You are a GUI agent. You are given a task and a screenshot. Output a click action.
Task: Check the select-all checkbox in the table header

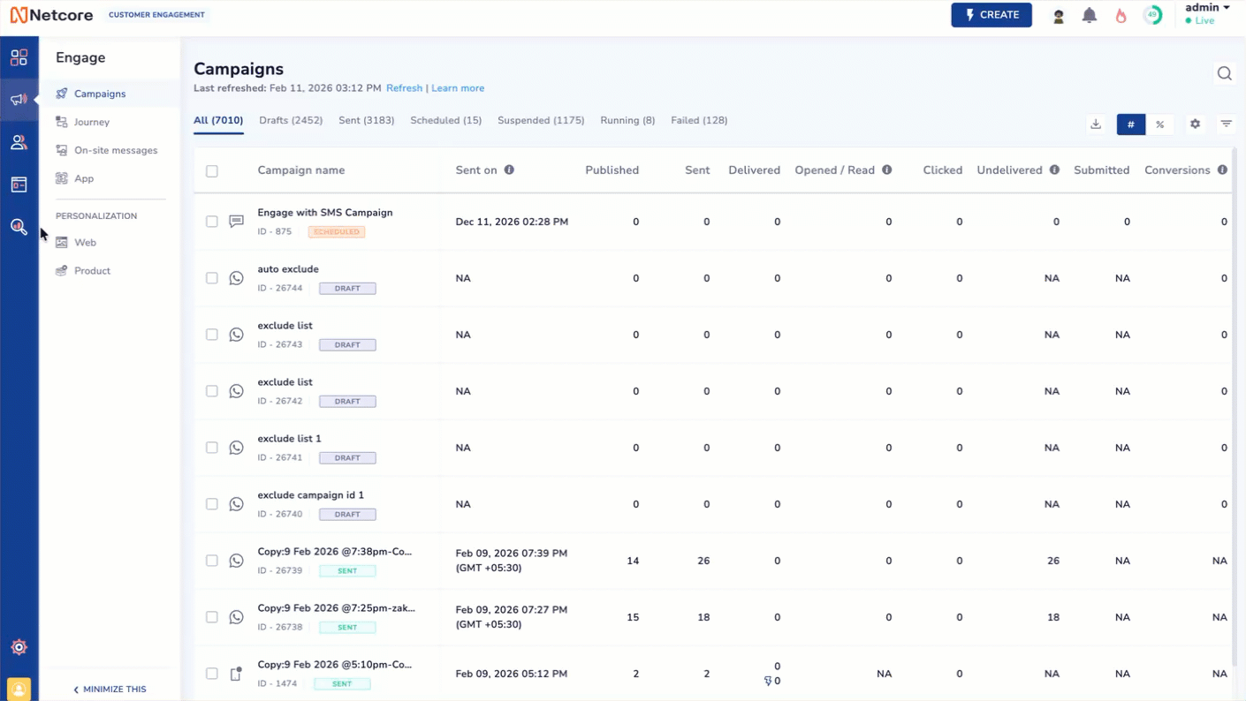coord(211,170)
